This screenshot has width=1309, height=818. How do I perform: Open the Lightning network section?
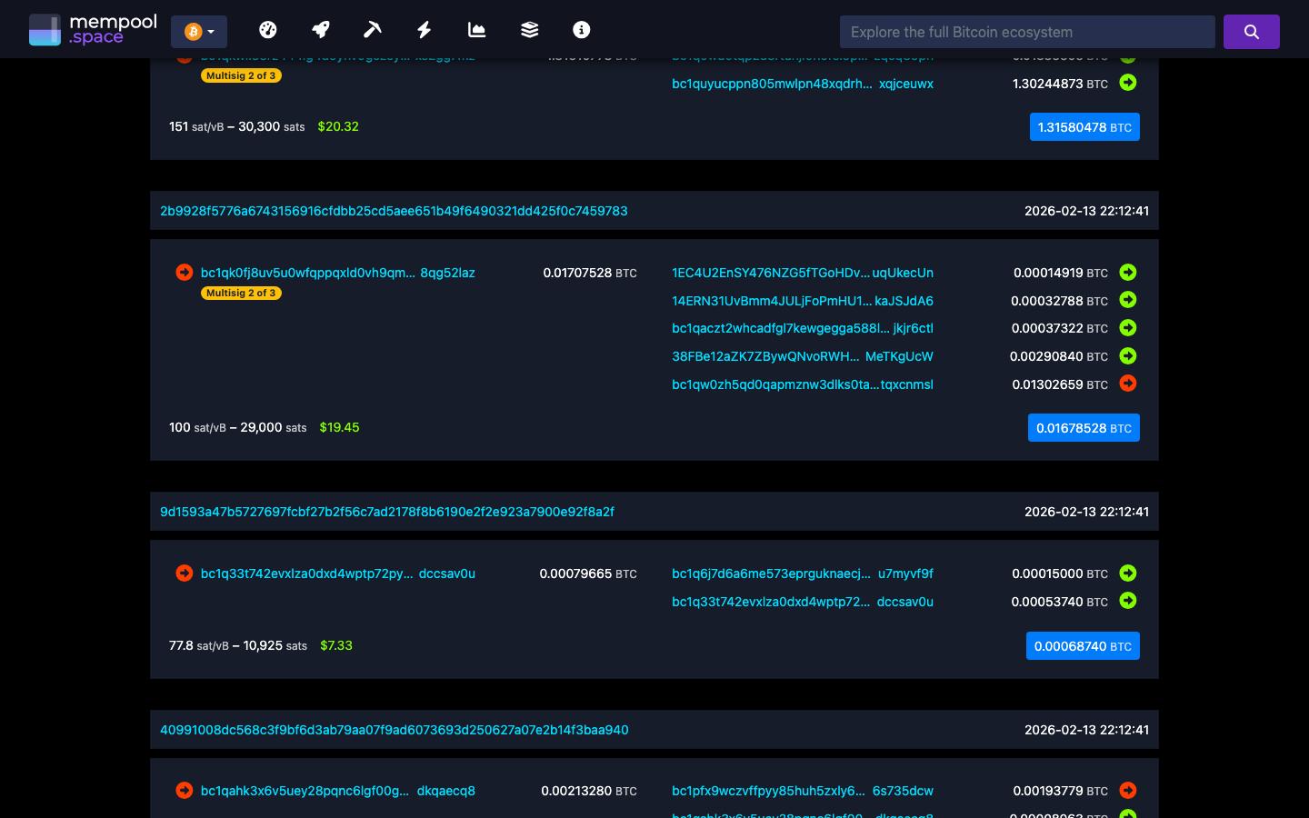tap(424, 29)
